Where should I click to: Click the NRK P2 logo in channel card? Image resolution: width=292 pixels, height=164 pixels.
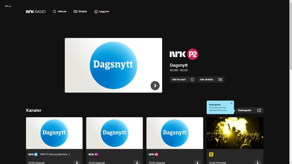pyautogui.click(x=153, y=154)
